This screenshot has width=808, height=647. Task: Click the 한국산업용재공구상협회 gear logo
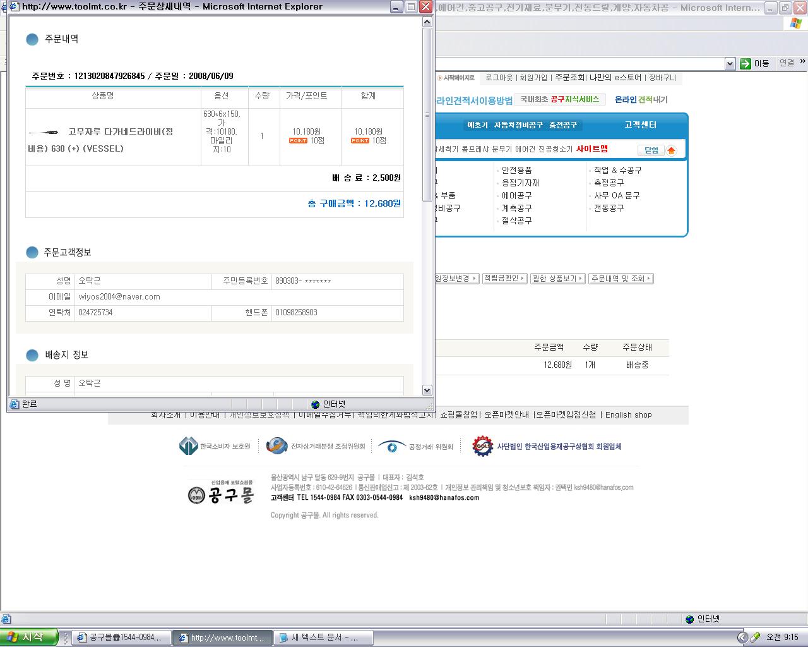point(482,446)
